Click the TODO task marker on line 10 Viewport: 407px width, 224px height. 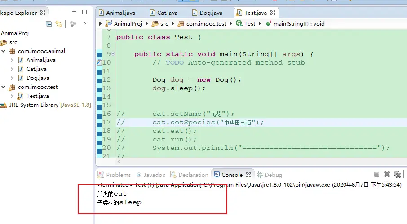point(99,62)
